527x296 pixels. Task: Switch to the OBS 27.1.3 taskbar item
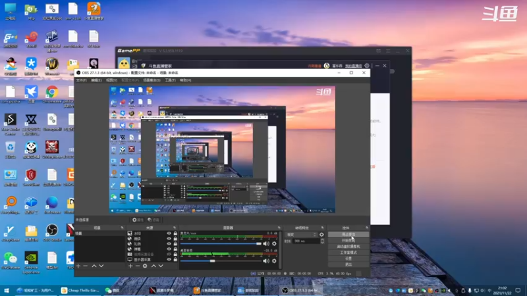click(x=300, y=290)
